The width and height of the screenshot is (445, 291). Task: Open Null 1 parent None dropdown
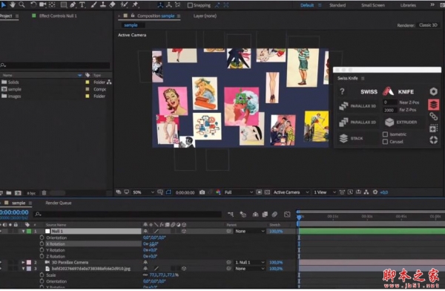249,232
